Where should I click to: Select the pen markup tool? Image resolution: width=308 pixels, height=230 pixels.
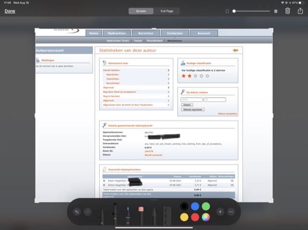tap(102, 217)
